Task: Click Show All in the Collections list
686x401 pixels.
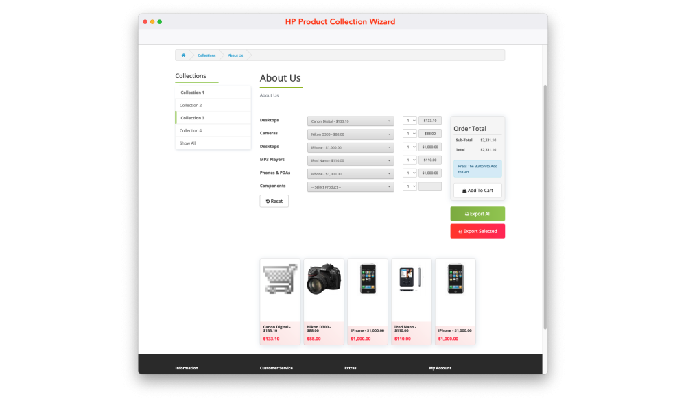Action: pyautogui.click(x=188, y=143)
